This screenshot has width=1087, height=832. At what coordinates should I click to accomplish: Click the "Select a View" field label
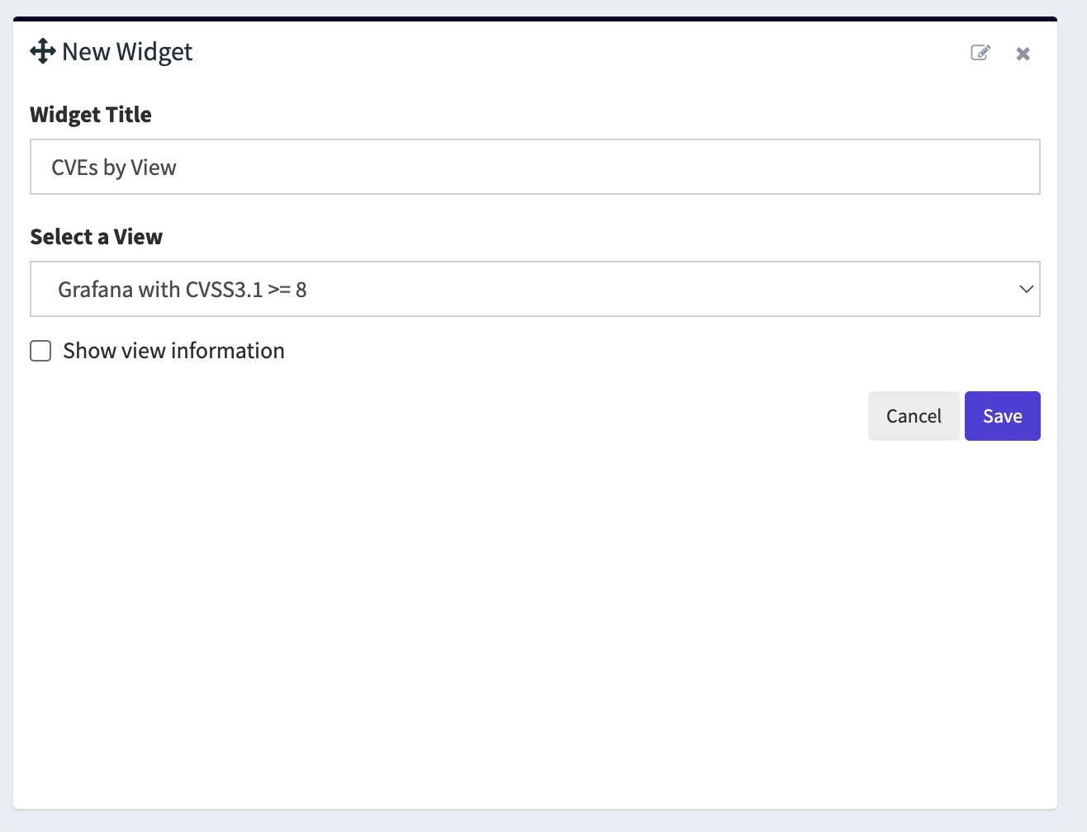pos(96,237)
